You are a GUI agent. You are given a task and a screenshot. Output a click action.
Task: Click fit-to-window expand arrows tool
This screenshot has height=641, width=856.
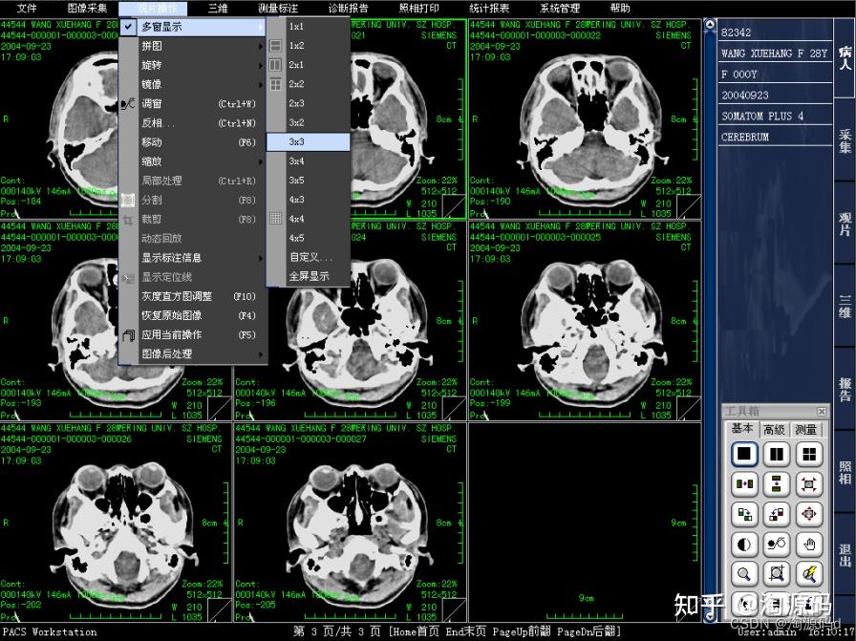(808, 483)
